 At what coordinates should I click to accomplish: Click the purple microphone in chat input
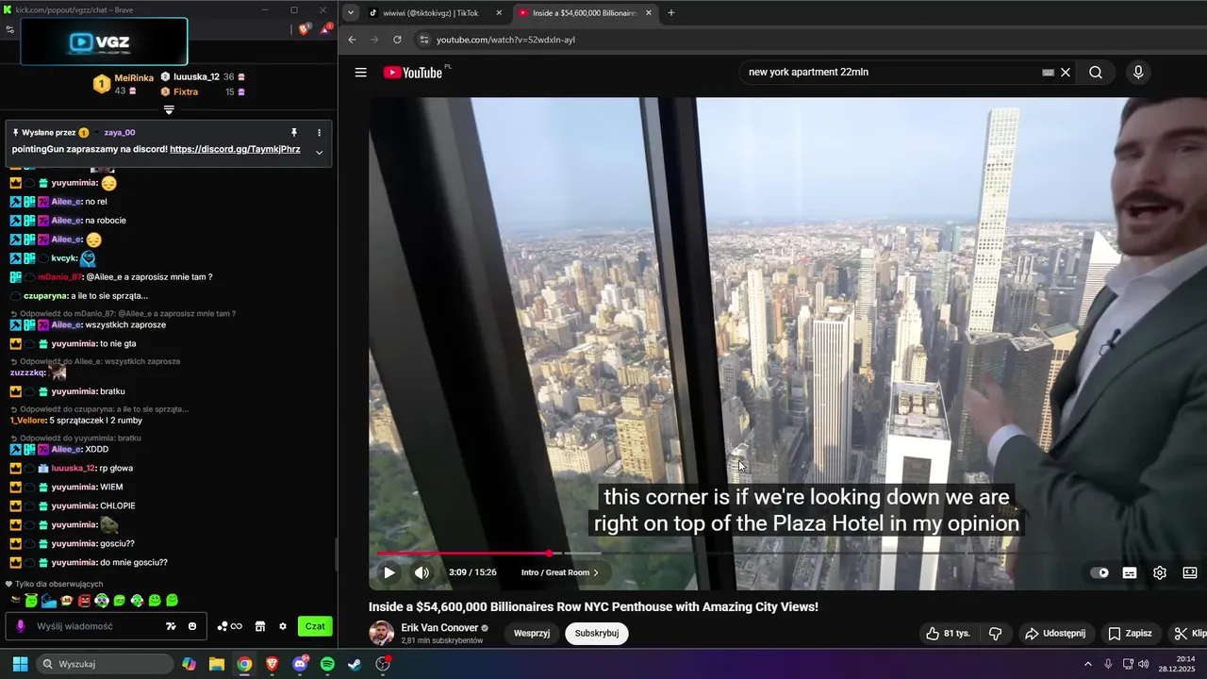(x=21, y=626)
